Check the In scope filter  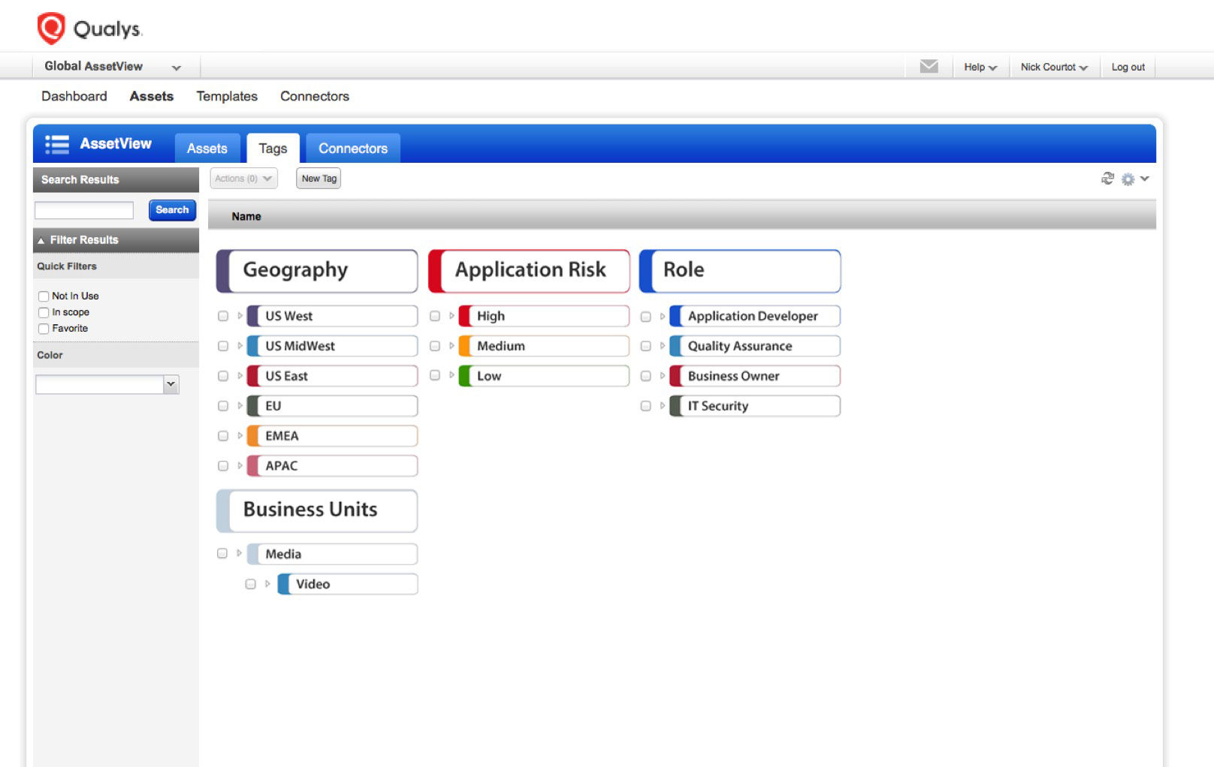[x=43, y=312]
